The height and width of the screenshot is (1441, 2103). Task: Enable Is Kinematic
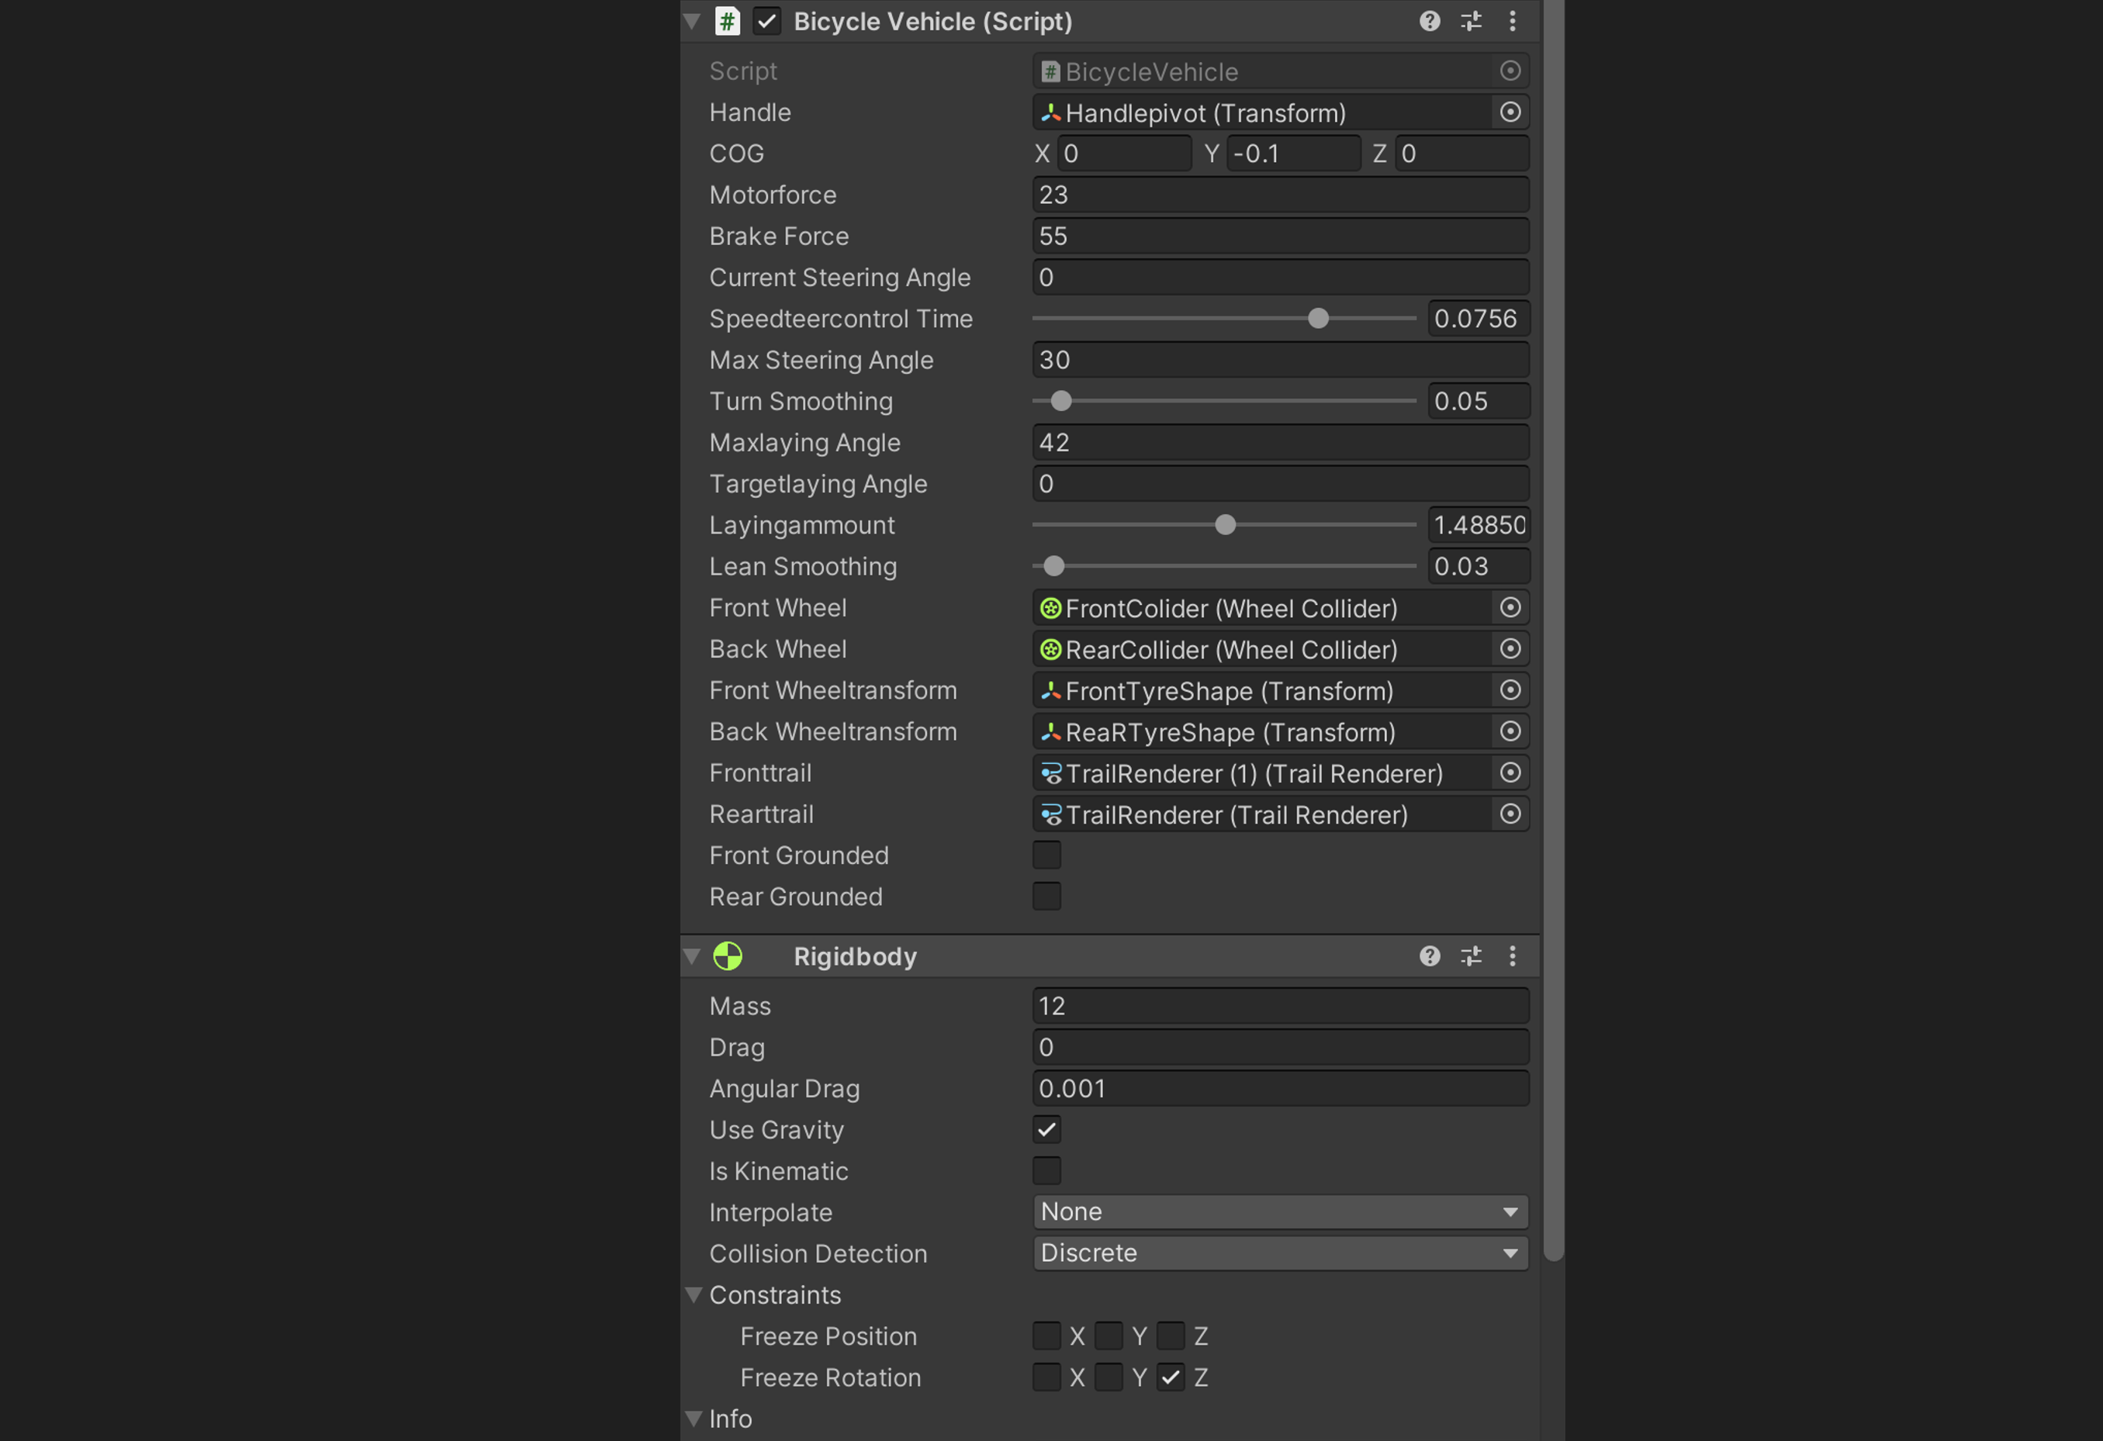pos(1046,1170)
